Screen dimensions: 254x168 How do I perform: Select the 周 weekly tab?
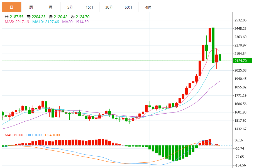31,7
